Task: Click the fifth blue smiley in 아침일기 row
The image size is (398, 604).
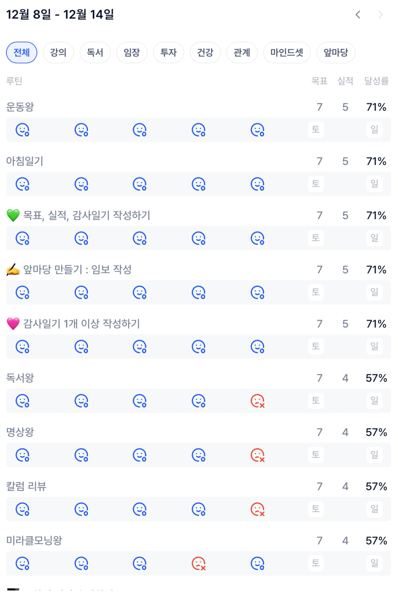Action: coord(257,184)
